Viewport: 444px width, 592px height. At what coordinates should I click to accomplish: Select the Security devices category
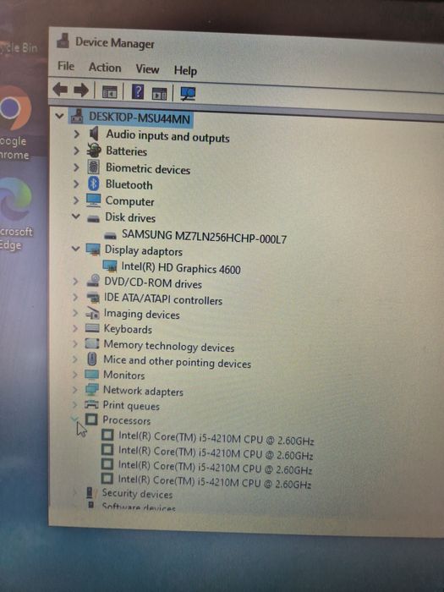coord(137,493)
